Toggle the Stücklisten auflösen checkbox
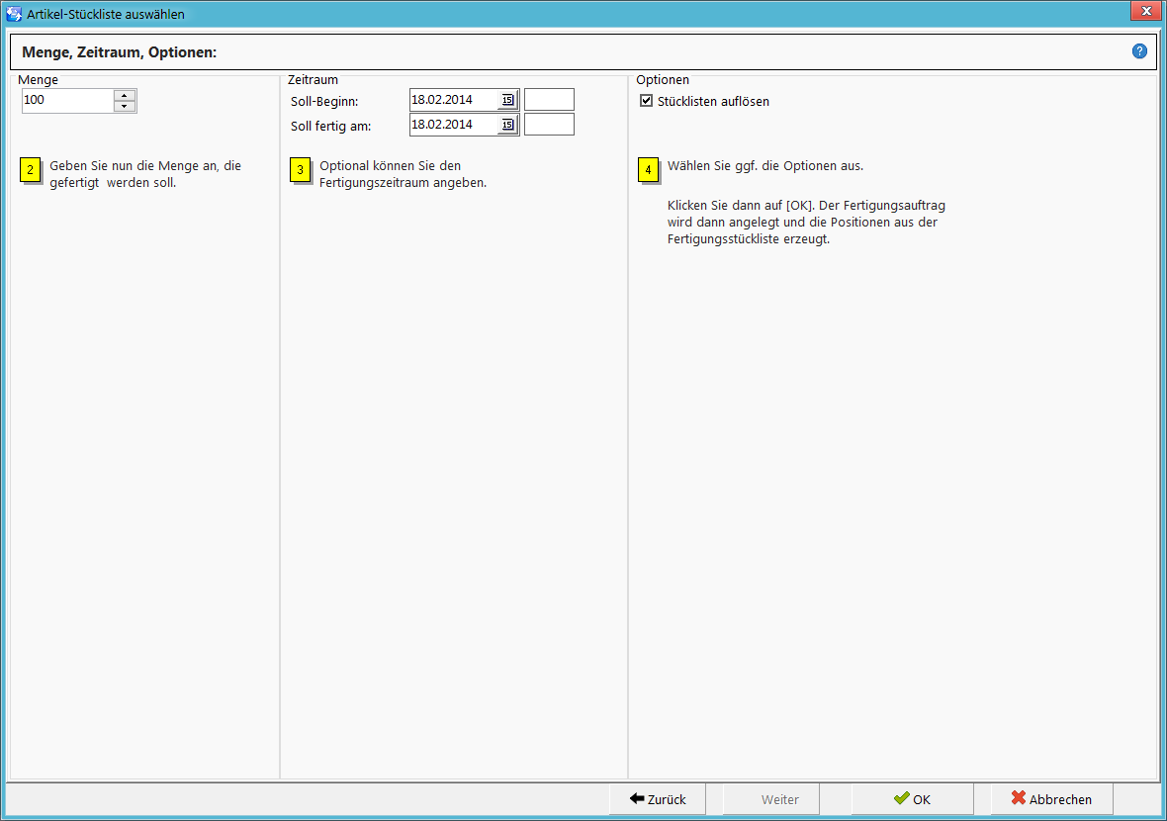Screen dimensions: 1167x821 [x=646, y=101]
